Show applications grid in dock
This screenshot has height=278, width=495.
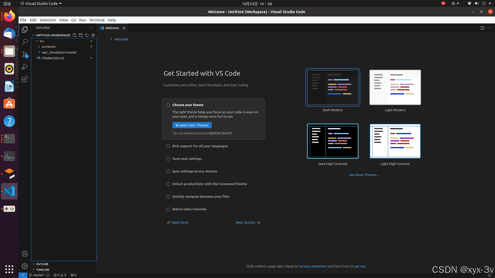9,269
